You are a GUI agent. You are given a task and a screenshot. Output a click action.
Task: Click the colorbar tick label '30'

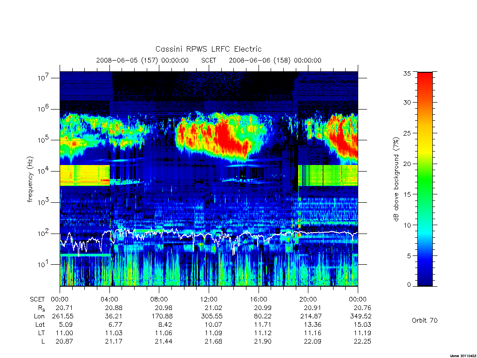click(x=407, y=103)
